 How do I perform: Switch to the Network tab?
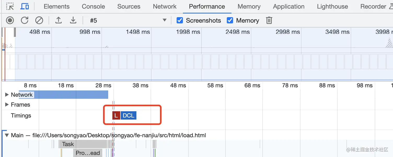165,6
